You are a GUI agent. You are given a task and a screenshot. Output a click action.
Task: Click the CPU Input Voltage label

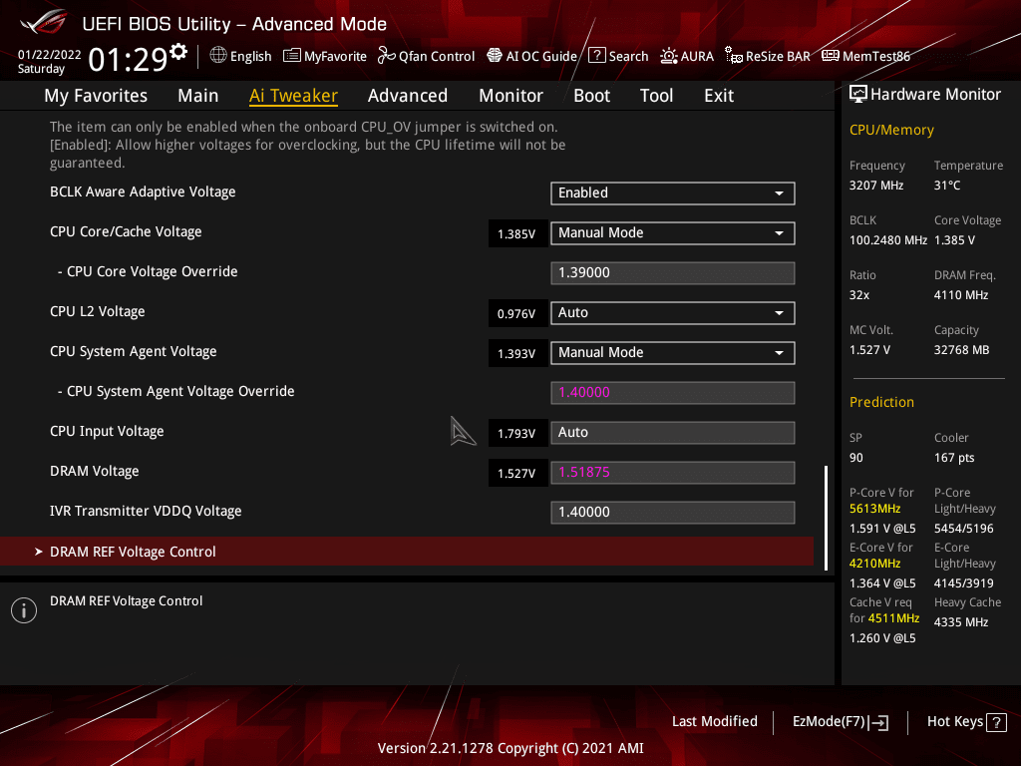point(107,431)
